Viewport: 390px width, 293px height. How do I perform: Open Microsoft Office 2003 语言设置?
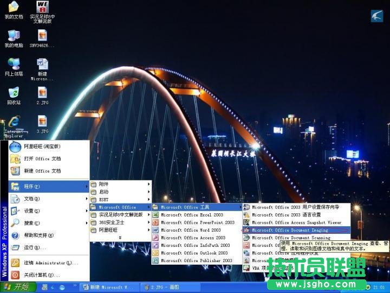(296, 215)
